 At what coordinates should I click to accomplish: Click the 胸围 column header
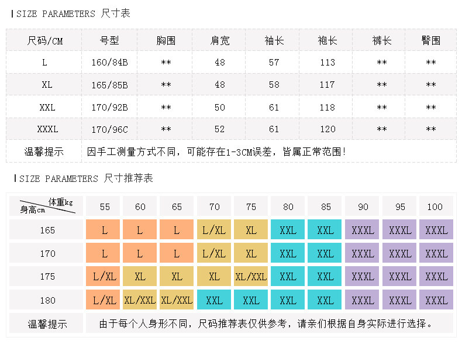pyautogui.click(x=166, y=40)
